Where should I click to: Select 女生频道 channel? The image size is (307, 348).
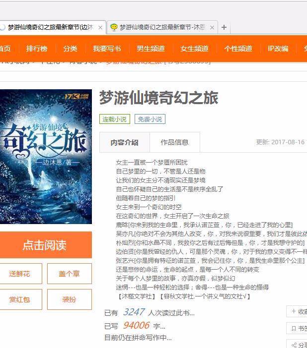pyautogui.click(x=194, y=49)
